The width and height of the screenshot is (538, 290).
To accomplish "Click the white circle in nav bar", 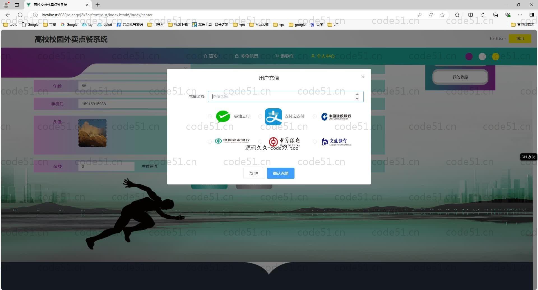I will tap(482, 57).
